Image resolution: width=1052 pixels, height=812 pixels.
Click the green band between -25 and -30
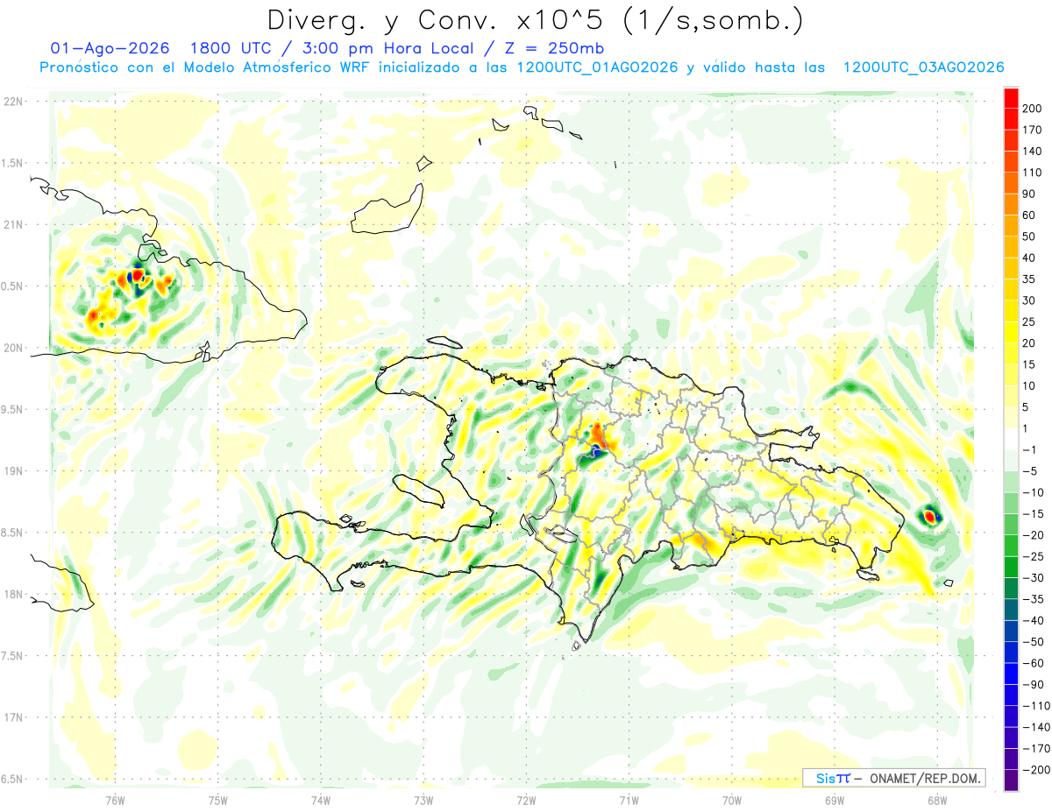click(x=1012, y=567)
